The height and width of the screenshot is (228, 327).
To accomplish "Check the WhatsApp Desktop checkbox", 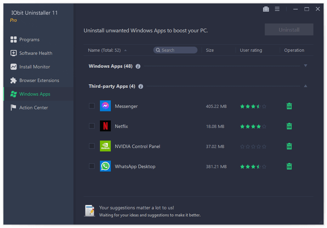I will coord(91,166).
